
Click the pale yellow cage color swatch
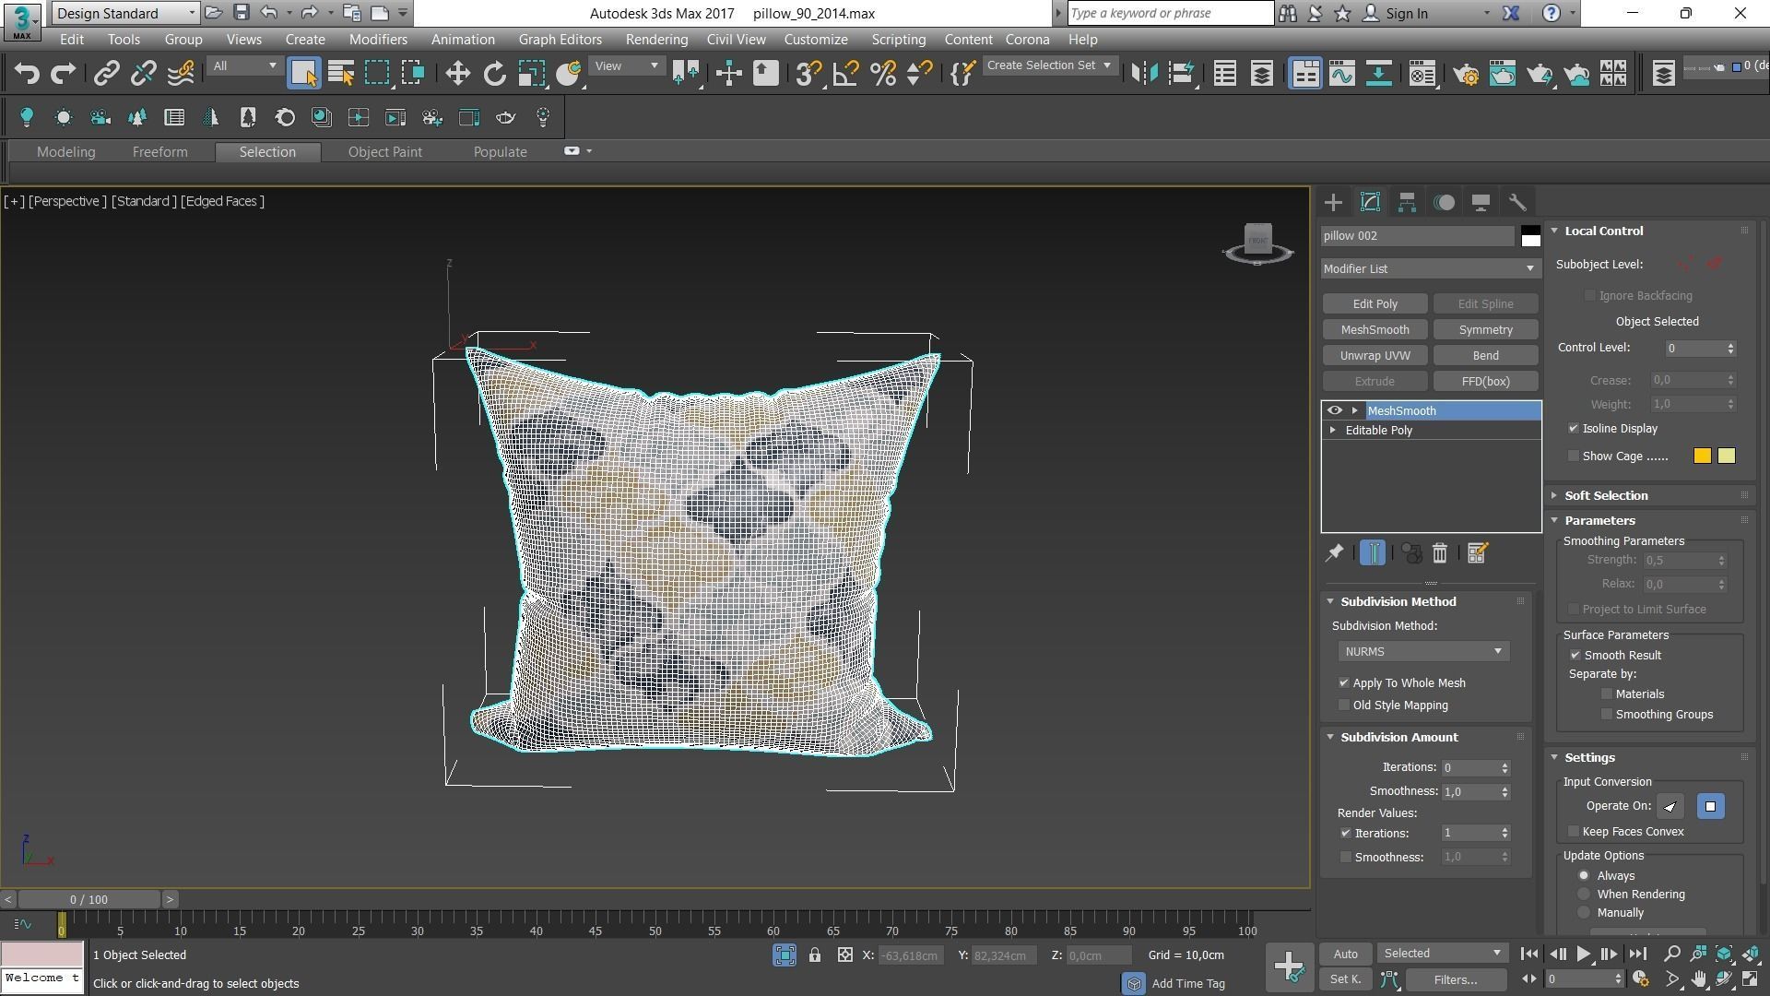pyautogui.click(x=1727, y=456)
